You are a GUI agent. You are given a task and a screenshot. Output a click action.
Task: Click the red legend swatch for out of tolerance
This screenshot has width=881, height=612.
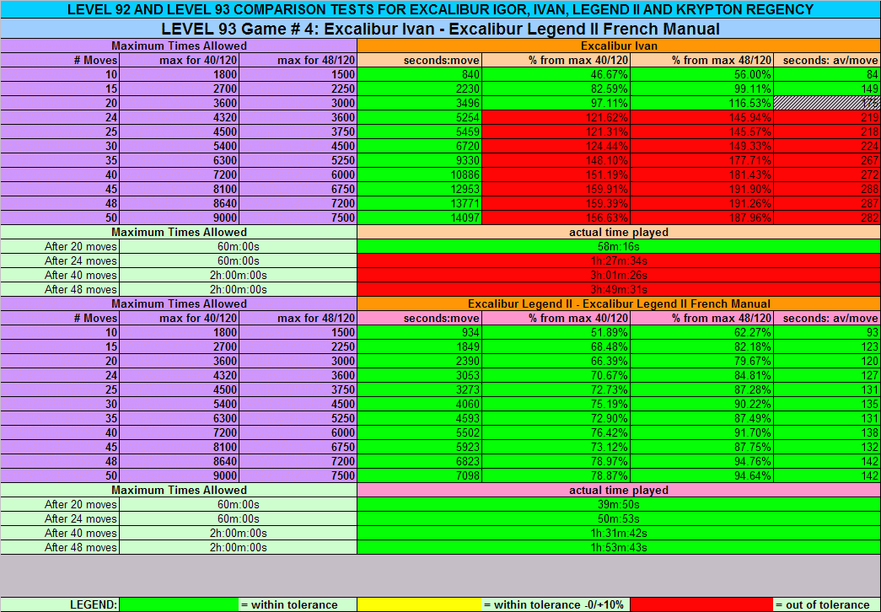(x=701, y=604)
